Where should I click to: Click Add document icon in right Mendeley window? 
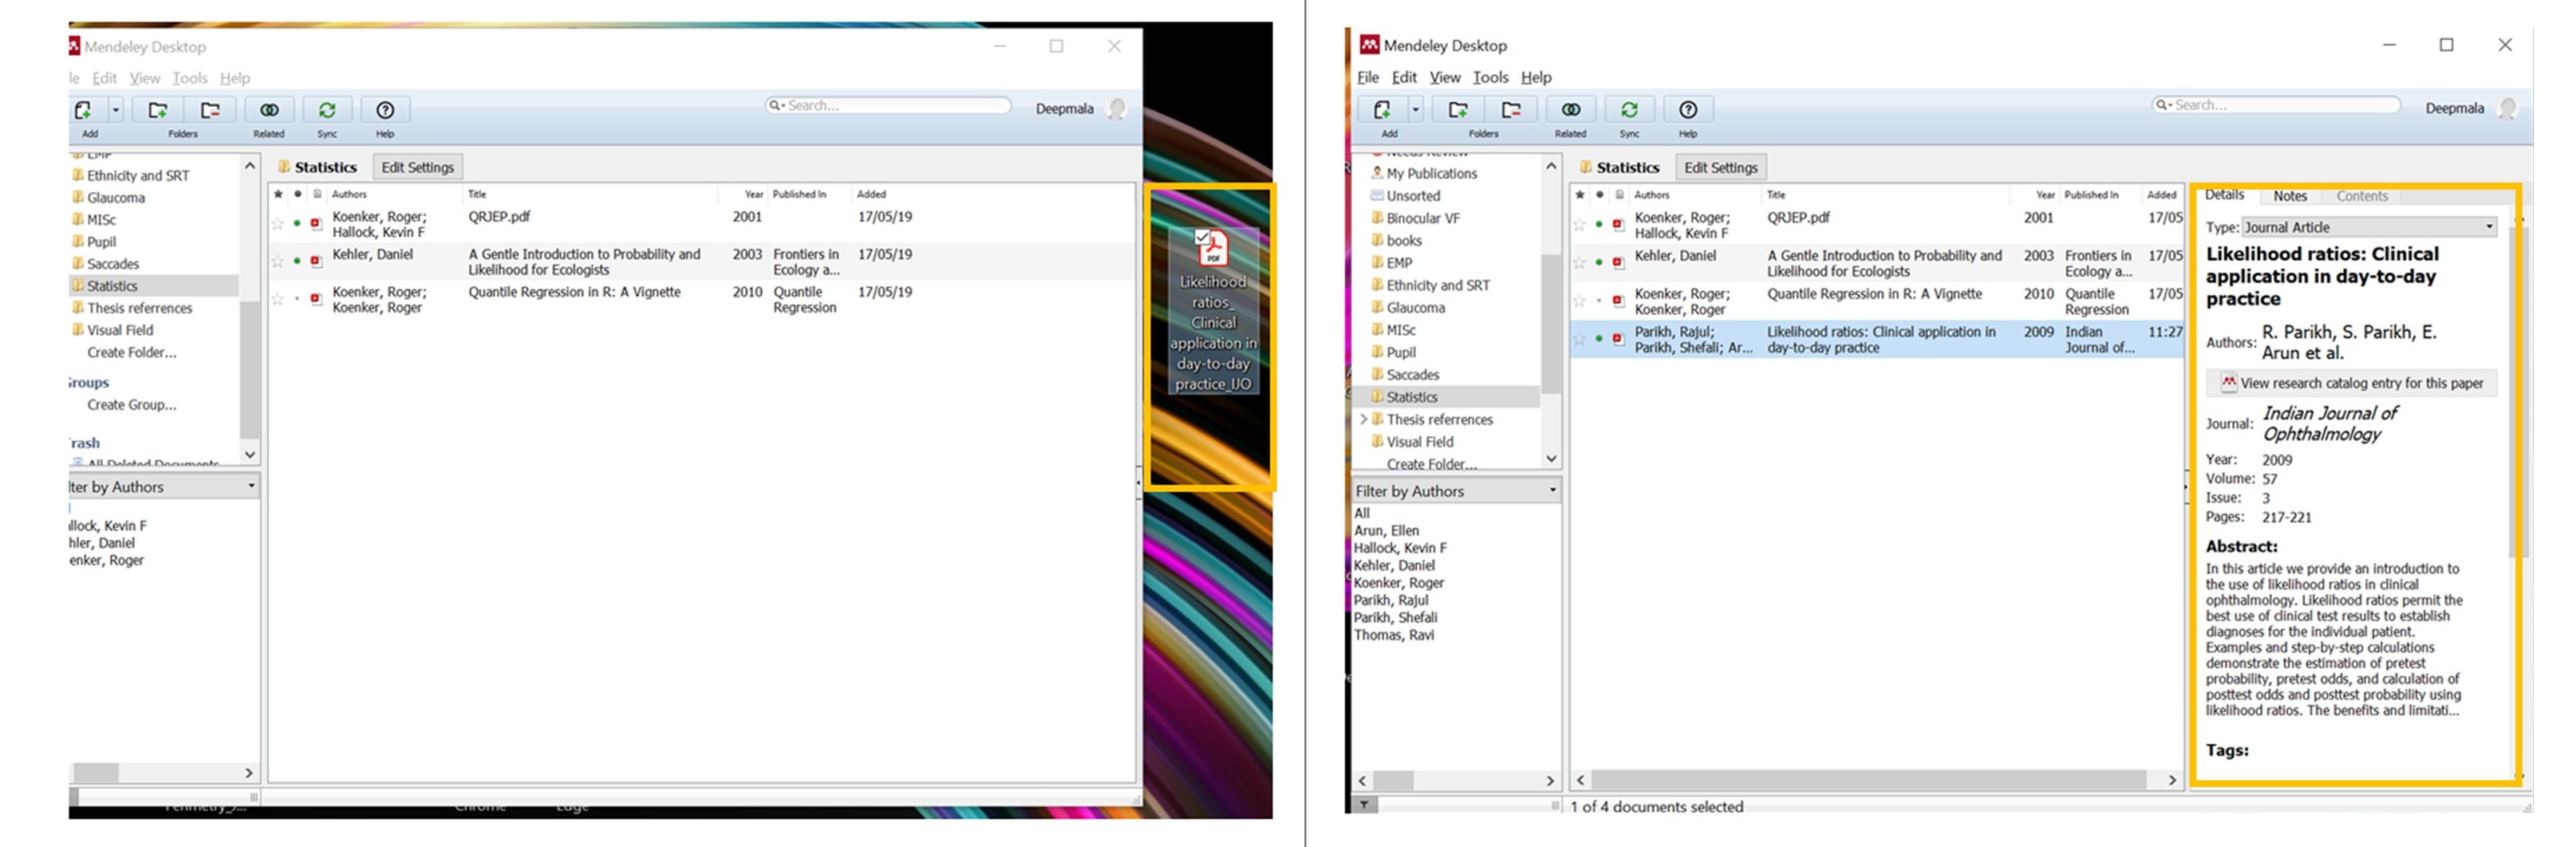1382,110
